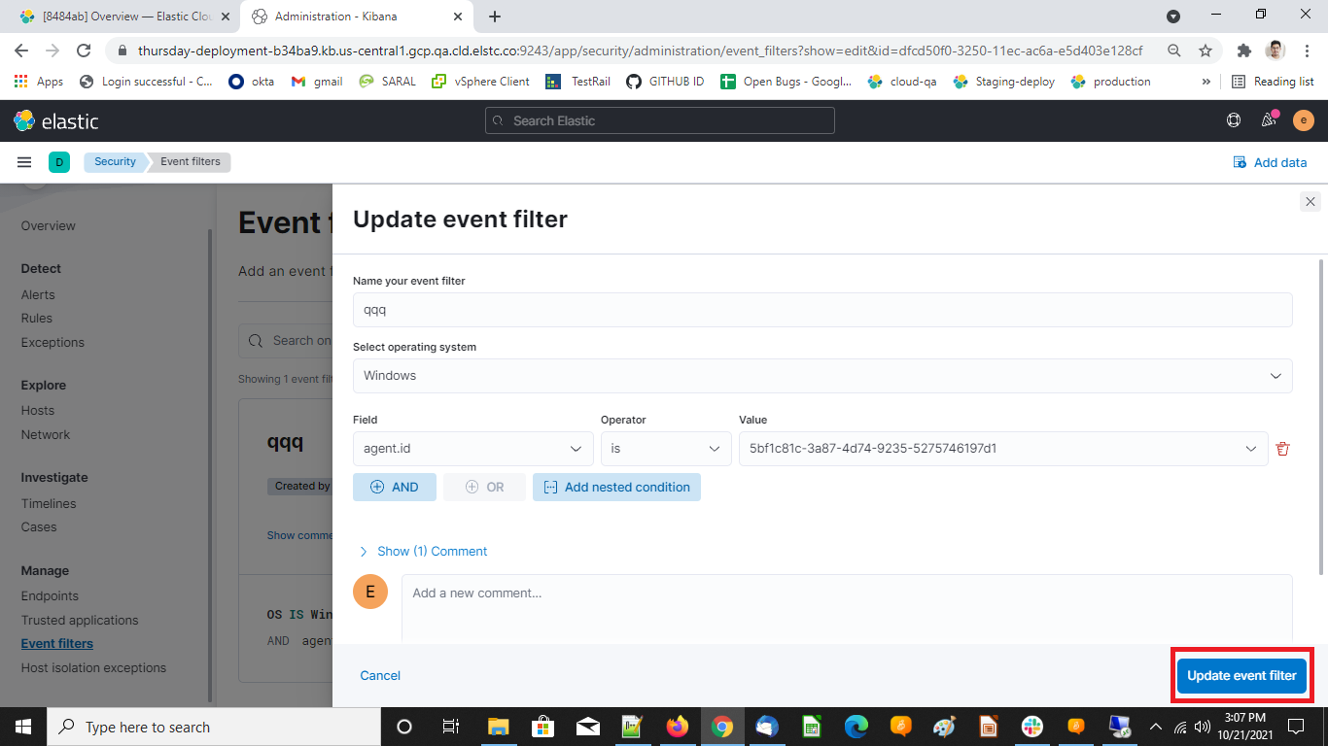Click the Elastic help icon
The height and width of the screenshot is (746, 1328).
click(x=1233, y=119)
